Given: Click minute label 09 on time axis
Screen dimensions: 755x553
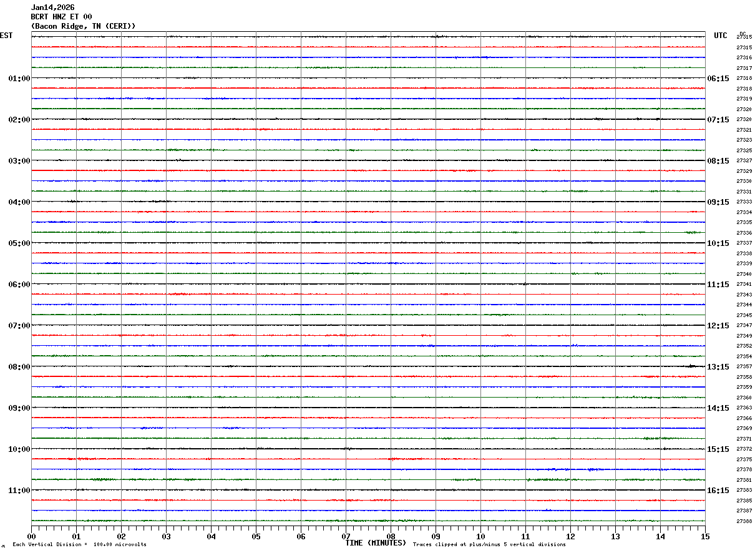Looking at the screenshot, I should tap(436, 536).
